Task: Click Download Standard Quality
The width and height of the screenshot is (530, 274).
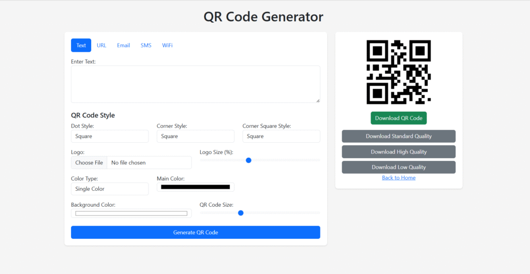Action: [399, 136]
